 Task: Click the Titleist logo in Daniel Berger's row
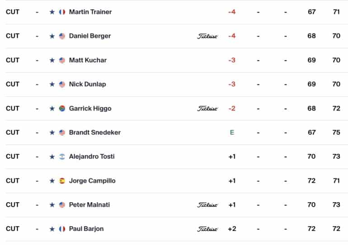click(x=207, y=36)
